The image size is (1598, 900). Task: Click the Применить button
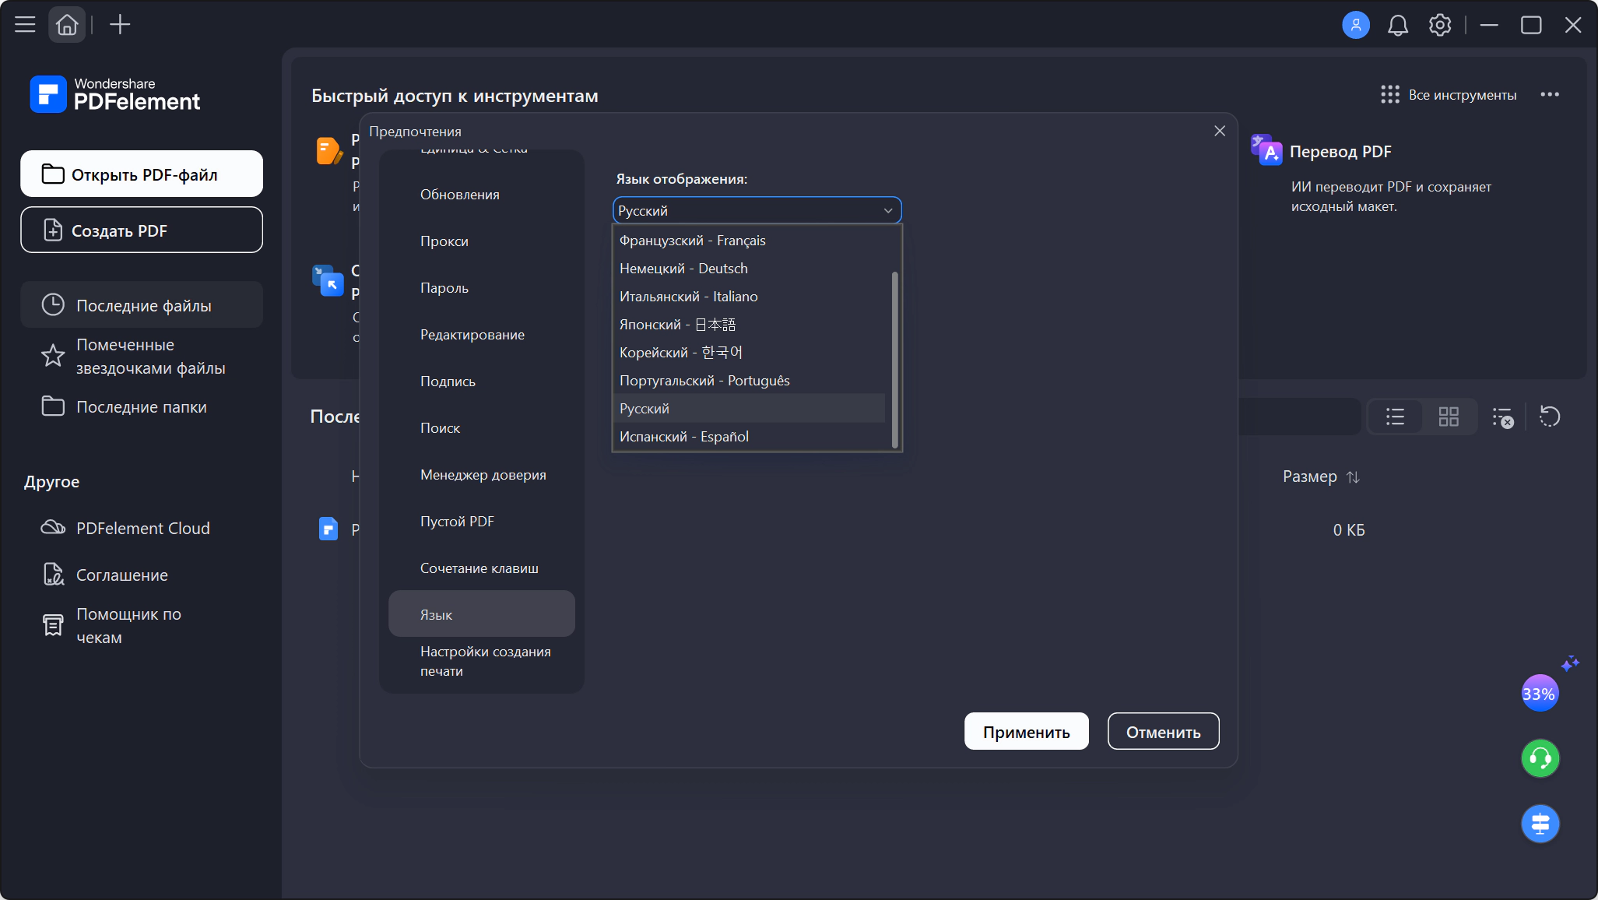(1026, 731)
